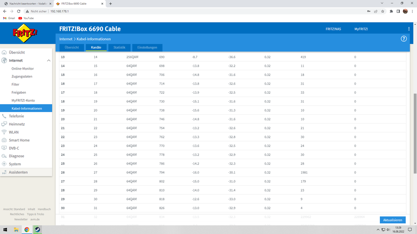Click the WLAN wifi icon

[4, 132]
